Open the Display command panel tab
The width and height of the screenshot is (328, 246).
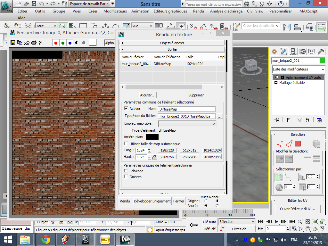click(x=311, y=52)
